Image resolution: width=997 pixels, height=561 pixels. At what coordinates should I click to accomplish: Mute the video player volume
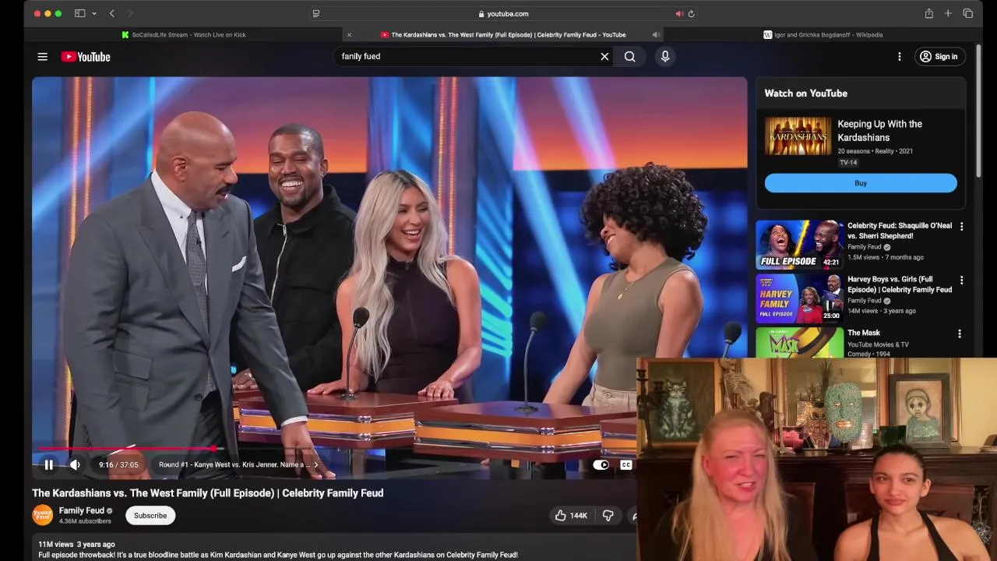[x=75, y=464]
